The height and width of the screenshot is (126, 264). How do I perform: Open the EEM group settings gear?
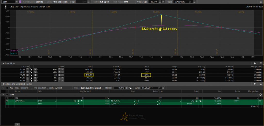pyautogui.click(x=261, y=95)
